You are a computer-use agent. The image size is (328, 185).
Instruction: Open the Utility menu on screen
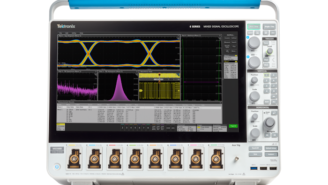pyautogui.click(x=74, y=33)
